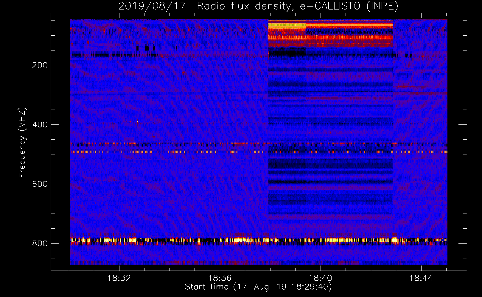Click the 18:44 time tick label
This screenshot has width=482, height=297.
421,278
